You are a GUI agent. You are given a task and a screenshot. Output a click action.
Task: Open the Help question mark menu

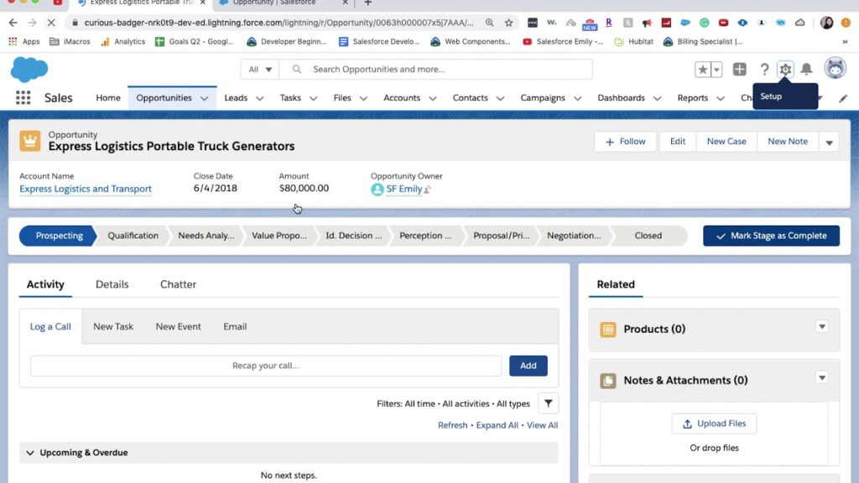pos(764,70)
